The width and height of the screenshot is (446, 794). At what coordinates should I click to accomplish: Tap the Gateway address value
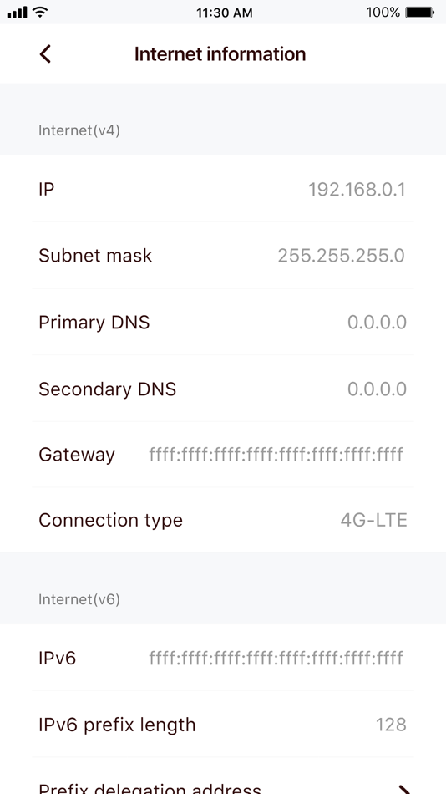pos(276,455)
